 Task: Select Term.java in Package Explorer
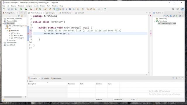(x=17, y=33)
